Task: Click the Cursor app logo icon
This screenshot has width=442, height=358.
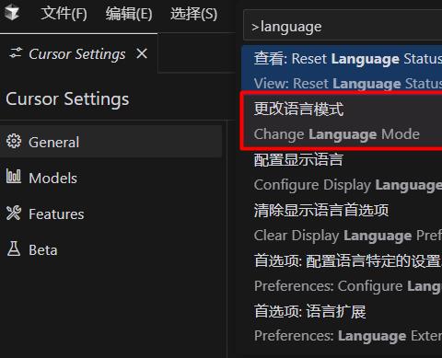Action: tap(12, 13)
